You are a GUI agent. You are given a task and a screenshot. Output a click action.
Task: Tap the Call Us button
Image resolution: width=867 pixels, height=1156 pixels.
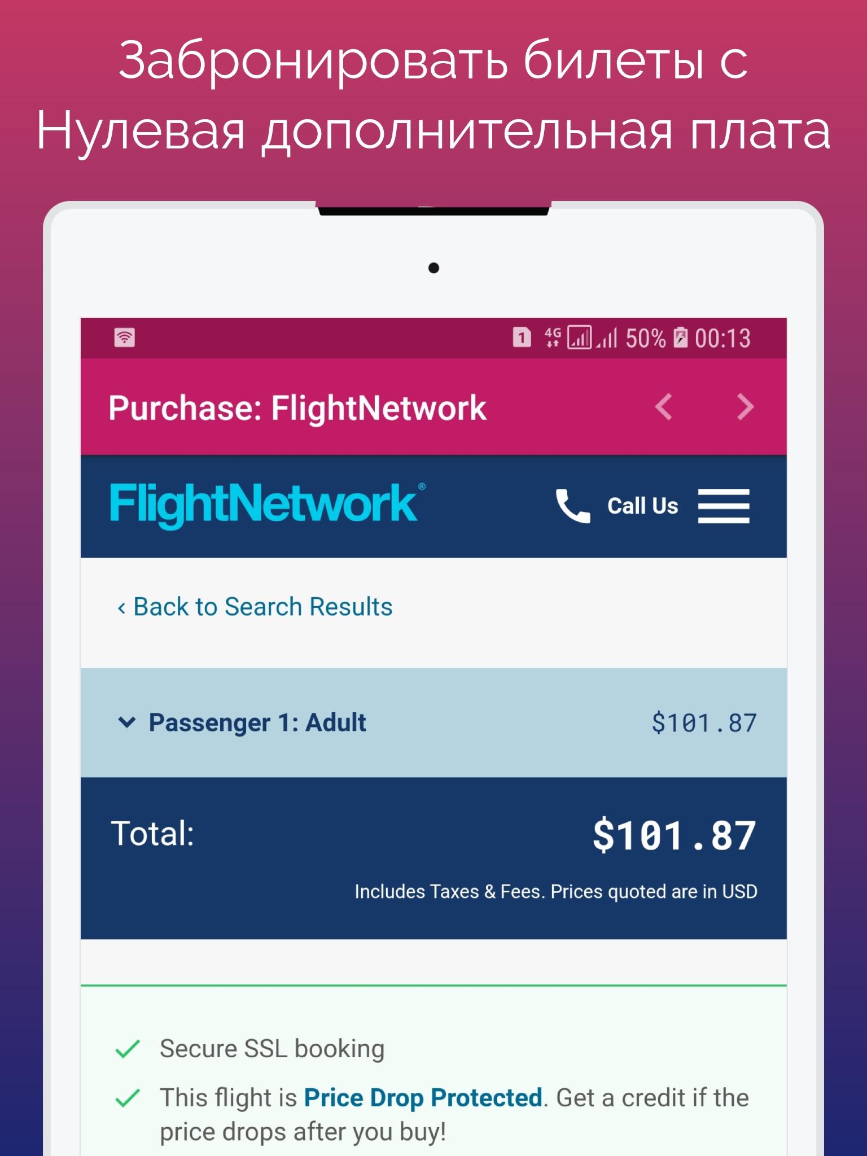(642, 506)
